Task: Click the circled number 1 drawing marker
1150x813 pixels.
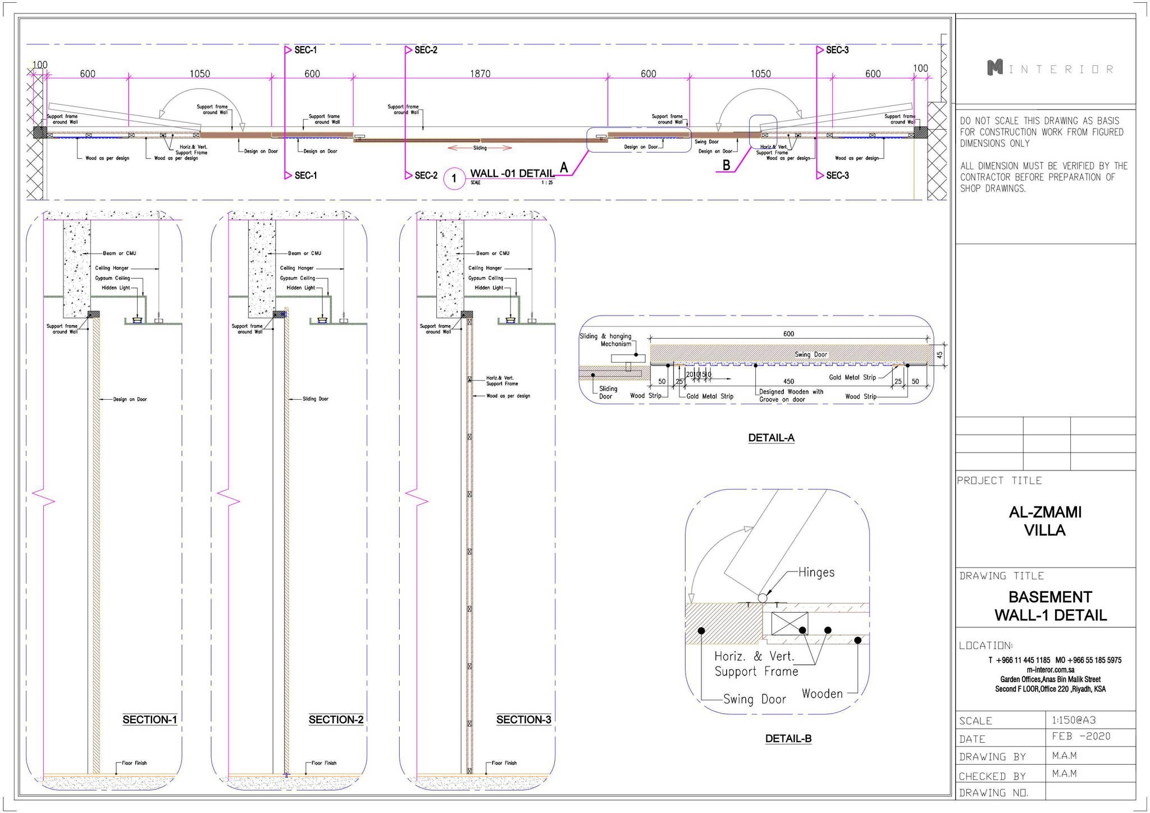Action: click(454, 179)
